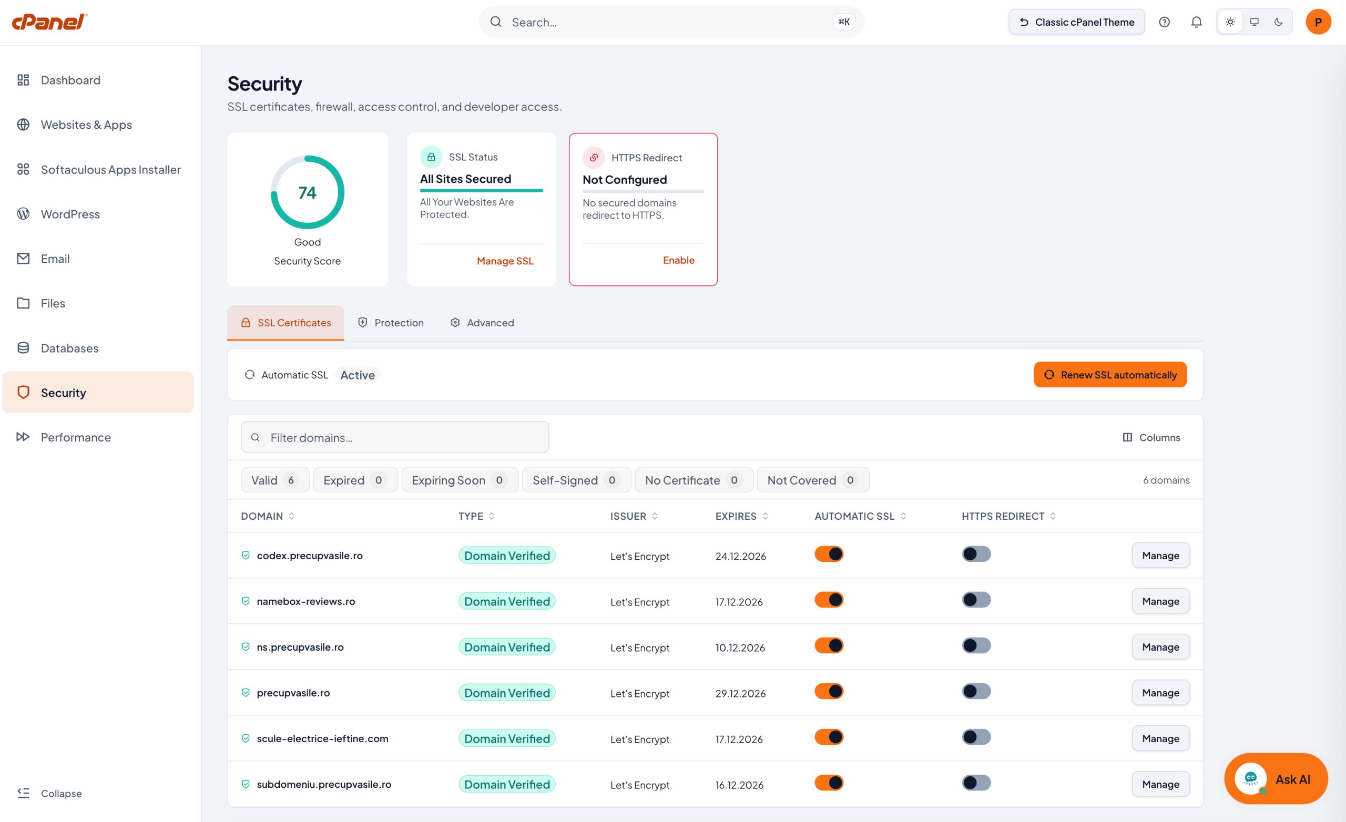Switch to the Advanced tab
The height and width of the screenshot is (822, 1346).
[x=482, y=323]
